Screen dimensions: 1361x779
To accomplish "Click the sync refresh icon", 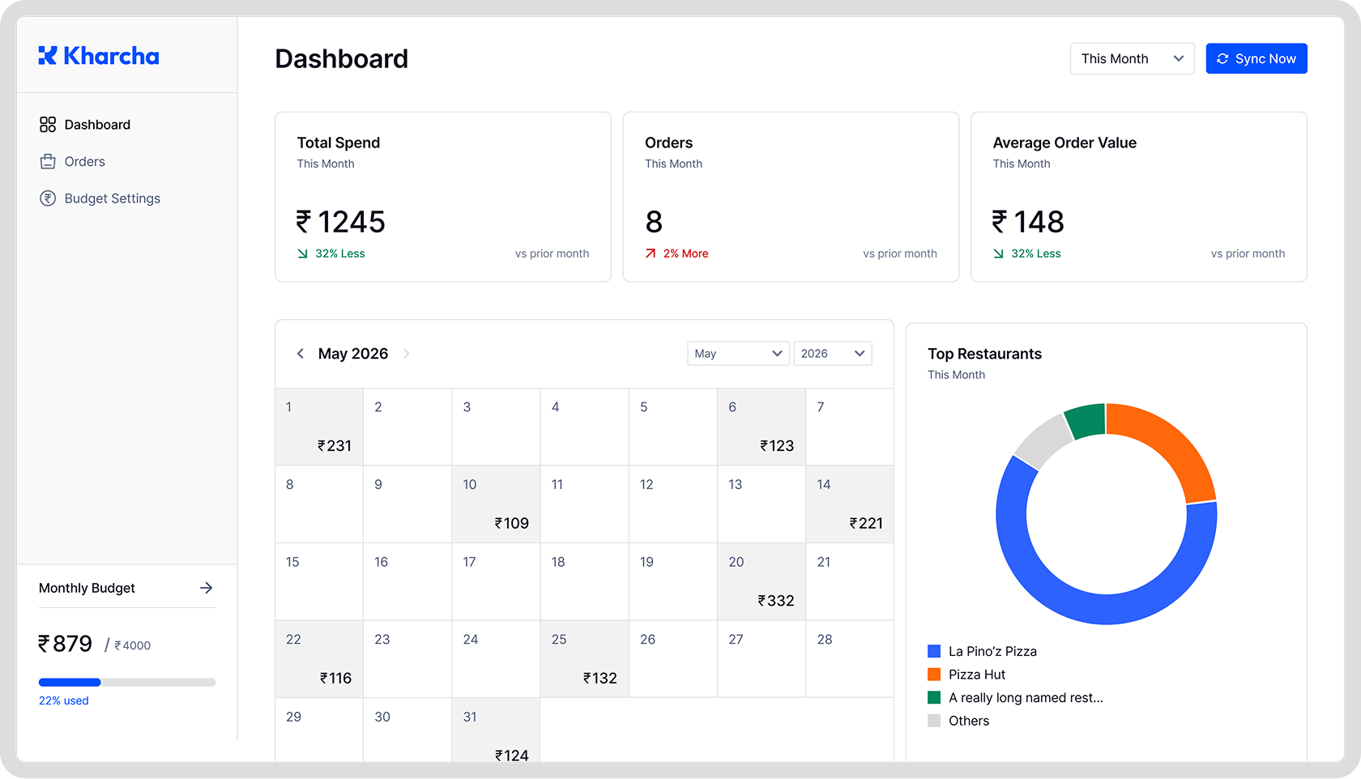I will [x=1222, y=59].
